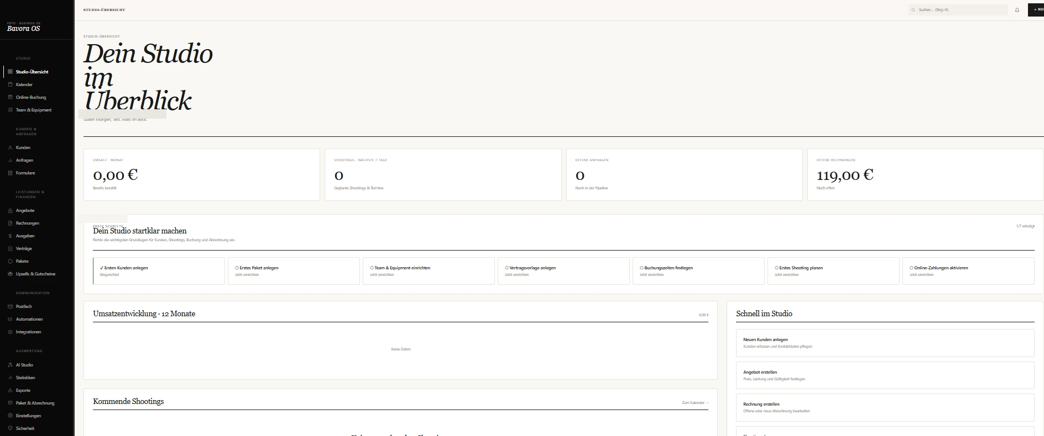The image size is (1044, 436).
Task: Click the Pakete icon in sidebar
Action: click(x=11, y=261)
